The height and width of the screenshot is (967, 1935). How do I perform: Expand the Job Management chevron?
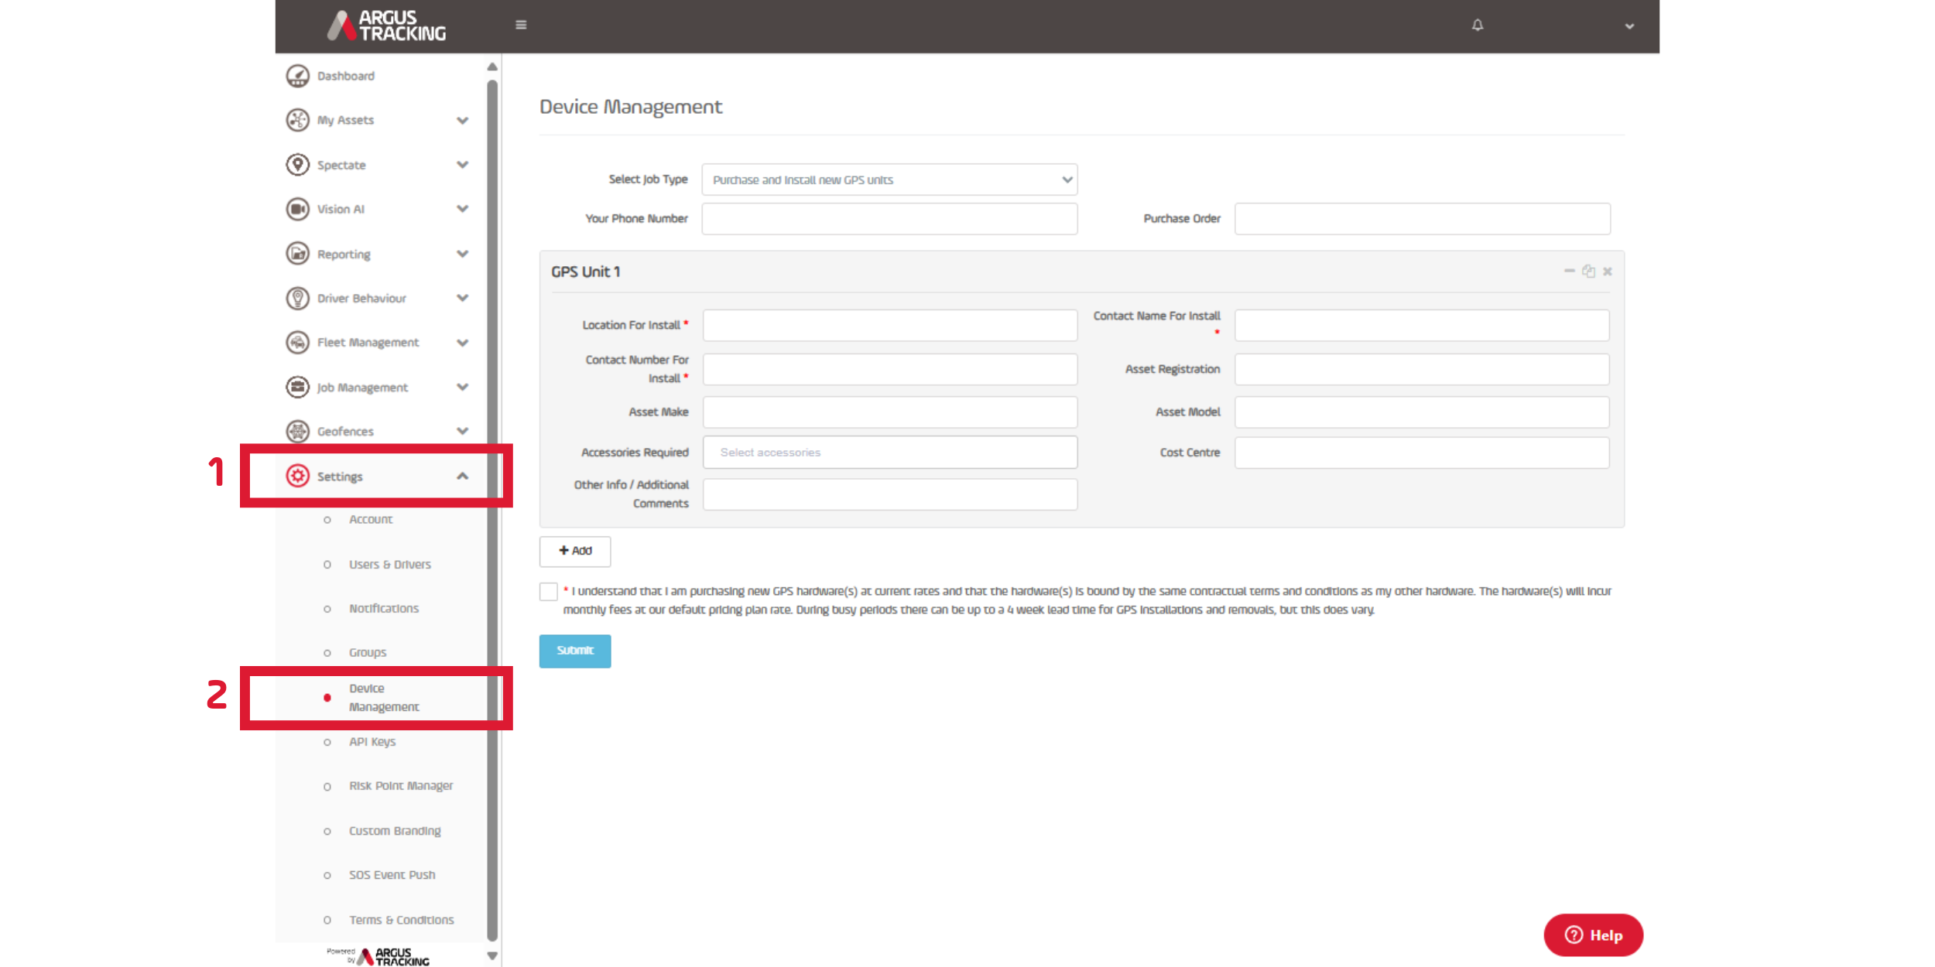point(463,387)
